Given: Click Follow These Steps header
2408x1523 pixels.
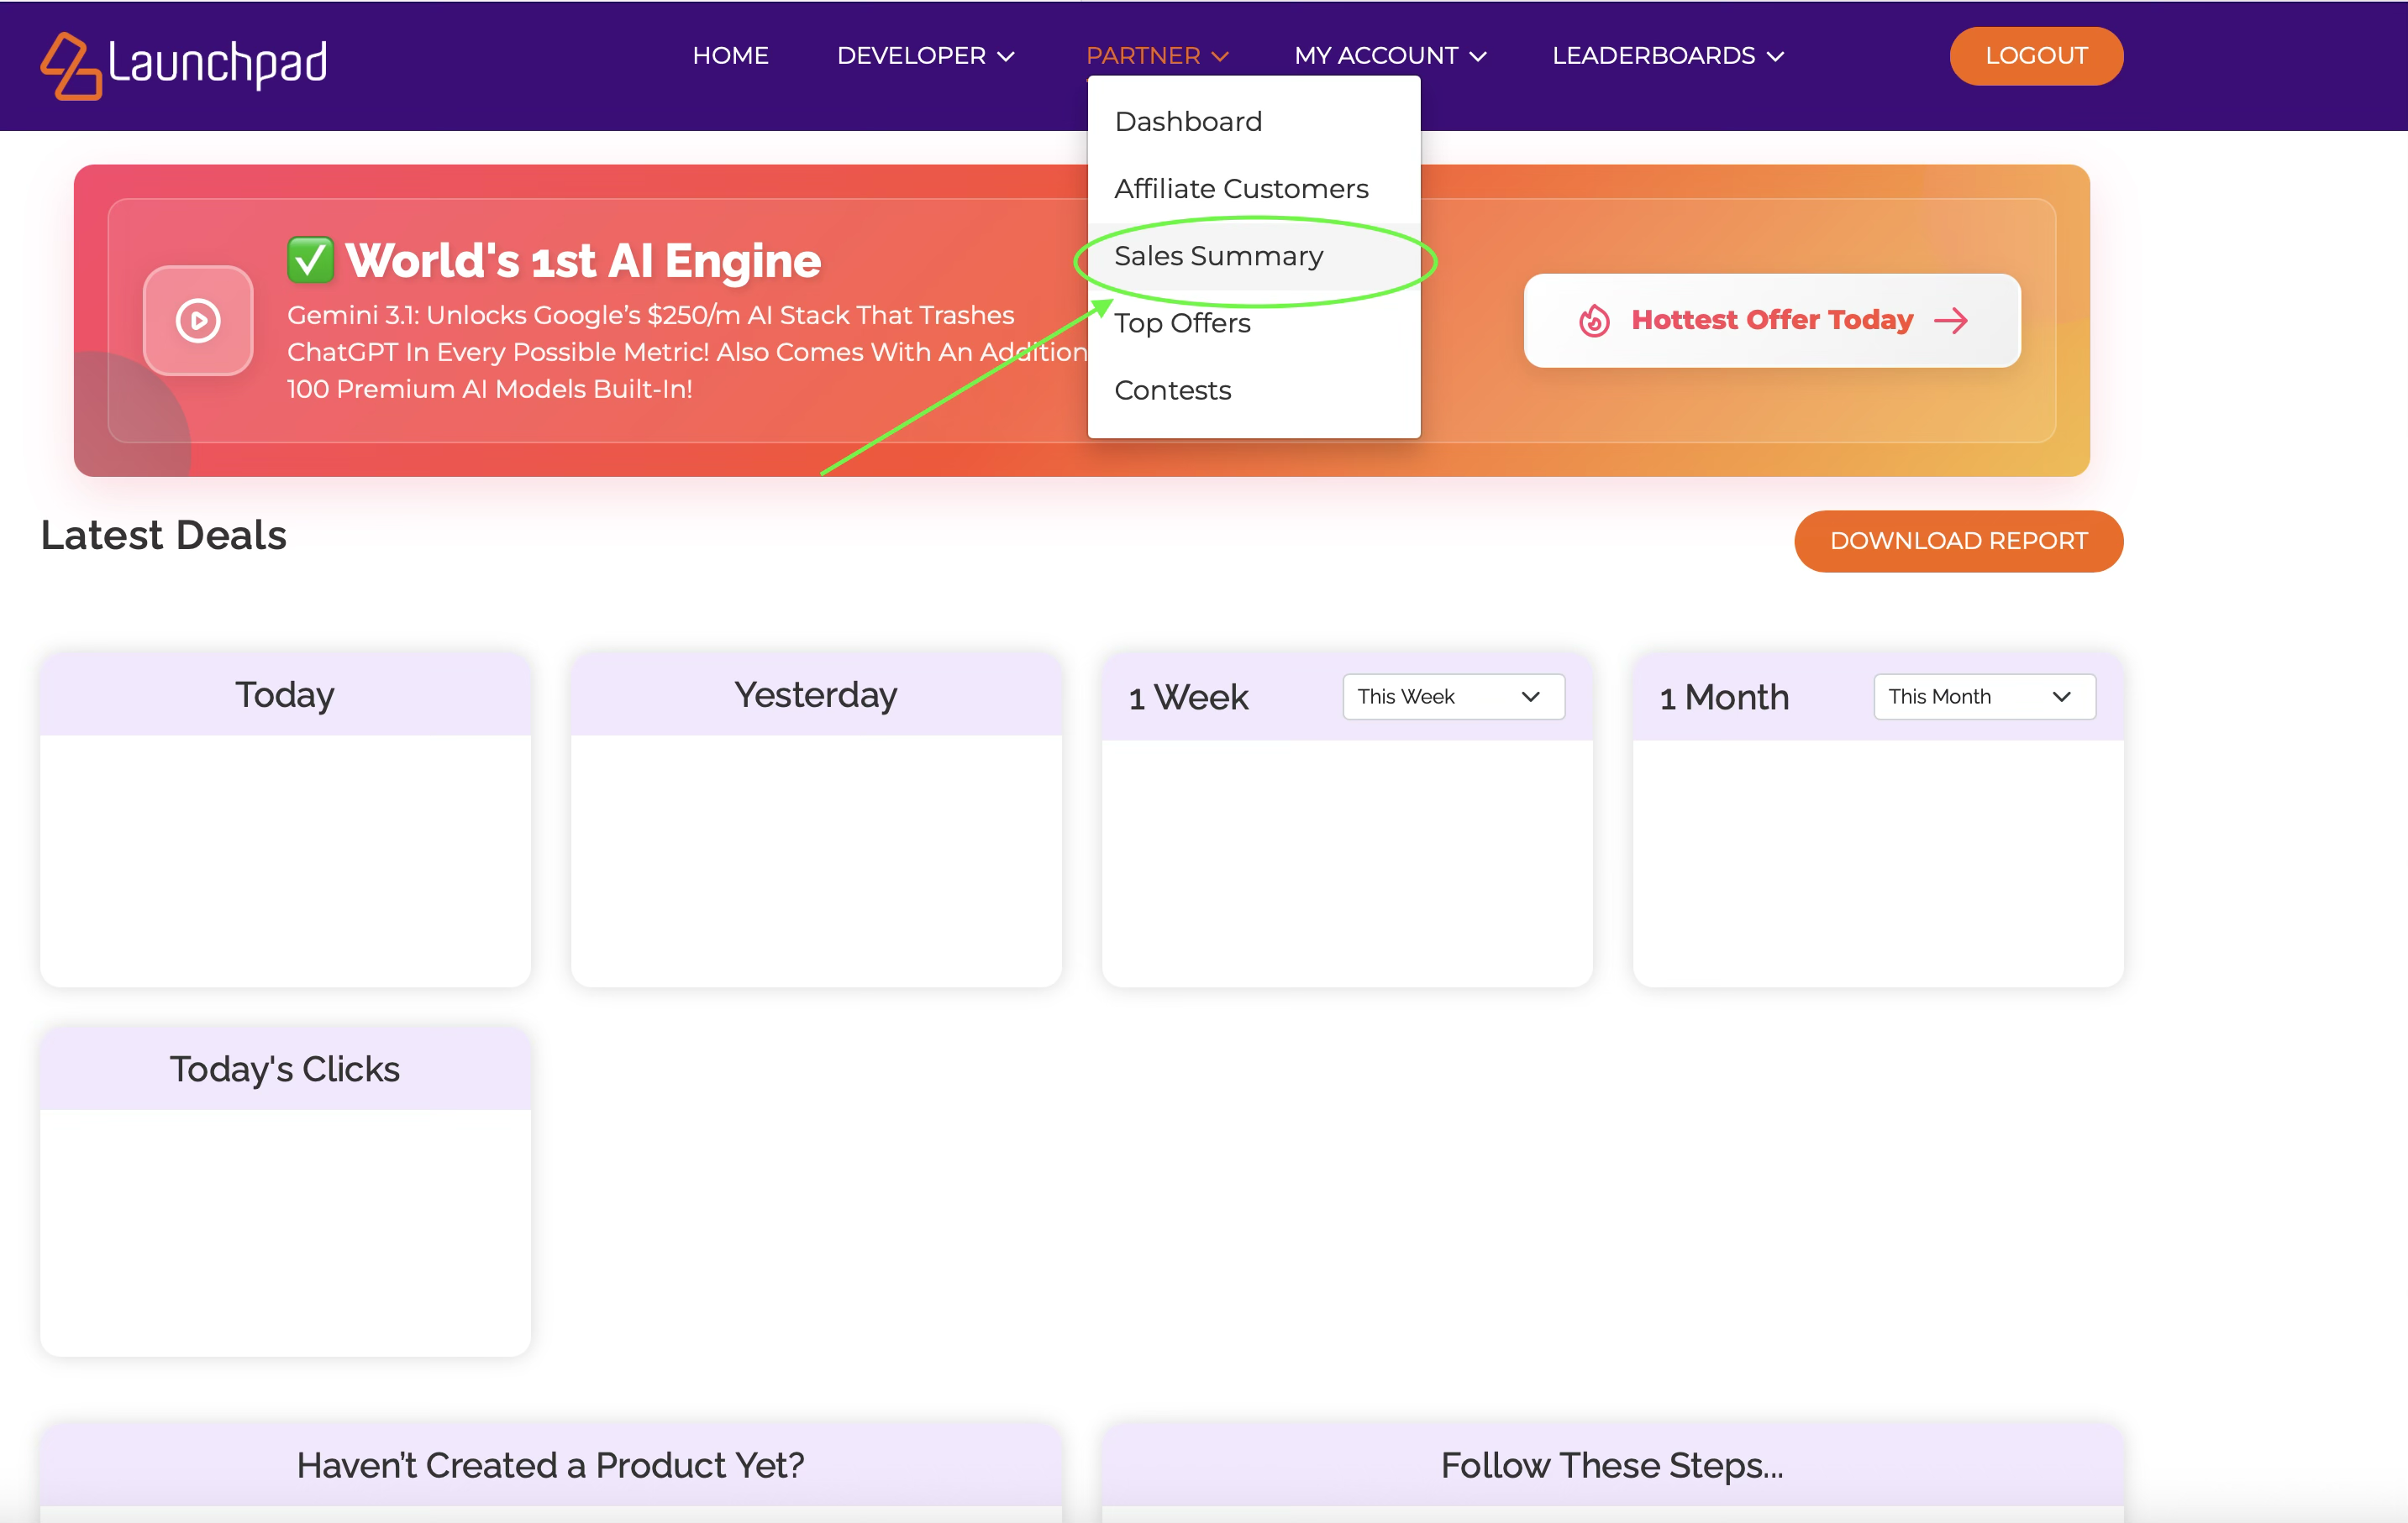Looking at the screenshot, I should click(1612, 1465).
